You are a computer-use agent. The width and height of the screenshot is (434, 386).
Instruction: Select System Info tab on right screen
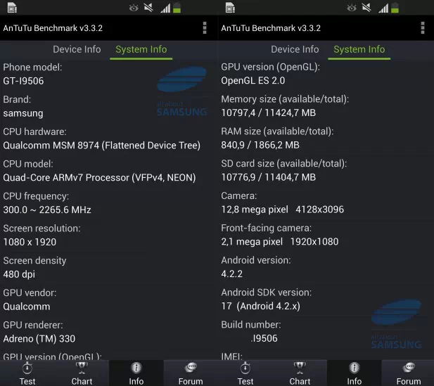pos(359,50)
